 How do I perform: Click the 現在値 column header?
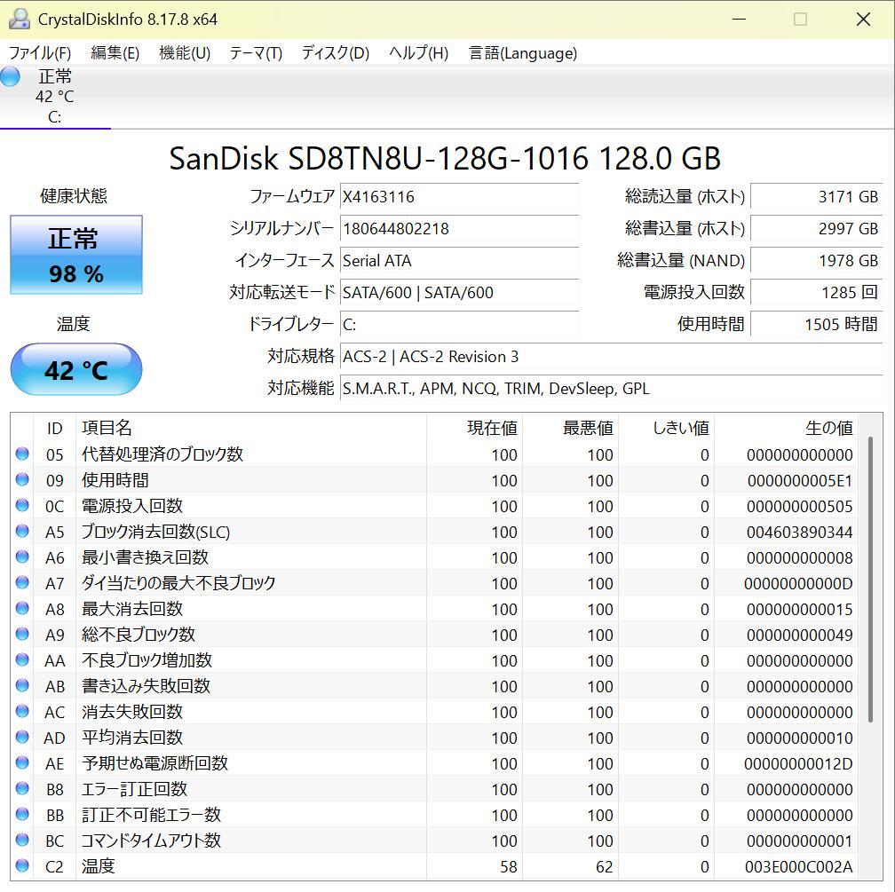pos(474,428)
